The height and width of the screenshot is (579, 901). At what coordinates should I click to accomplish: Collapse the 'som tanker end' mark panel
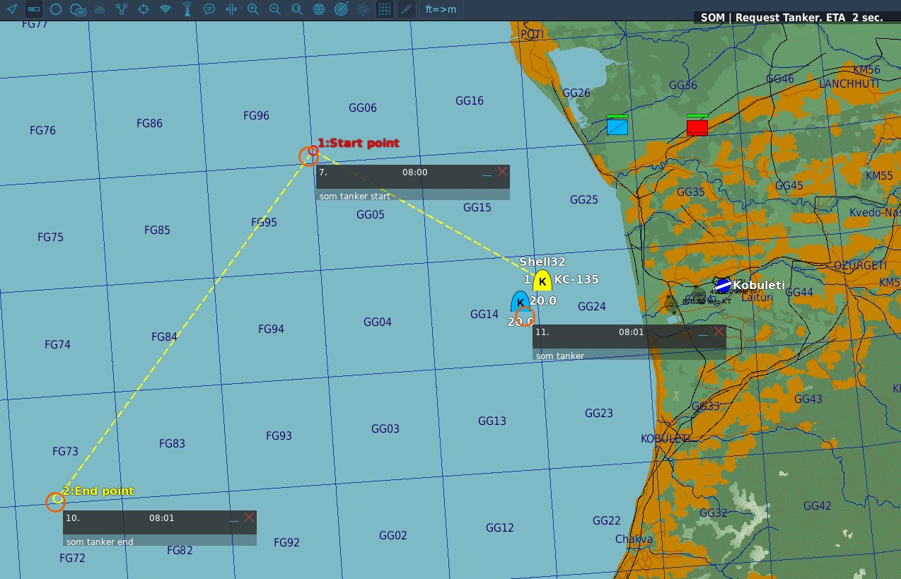point(233,519)
